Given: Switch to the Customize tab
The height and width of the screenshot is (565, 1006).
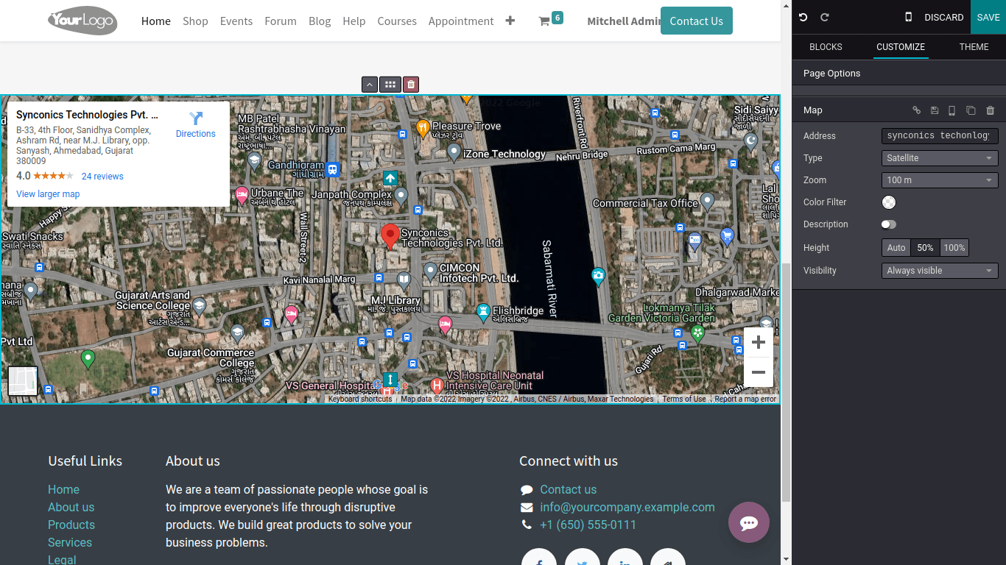Looking at the screenshot, I should click(x=900, y=46).
